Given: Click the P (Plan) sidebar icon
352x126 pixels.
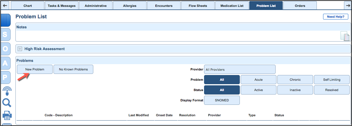Looking at the screenshot, I should pyautogui.click(x=6, y=78).
